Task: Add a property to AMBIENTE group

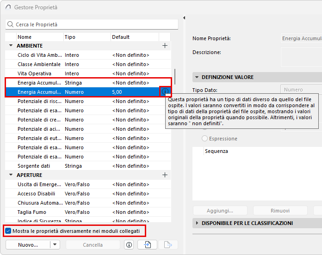Action: pyautogui.click(x=165, y=46)
